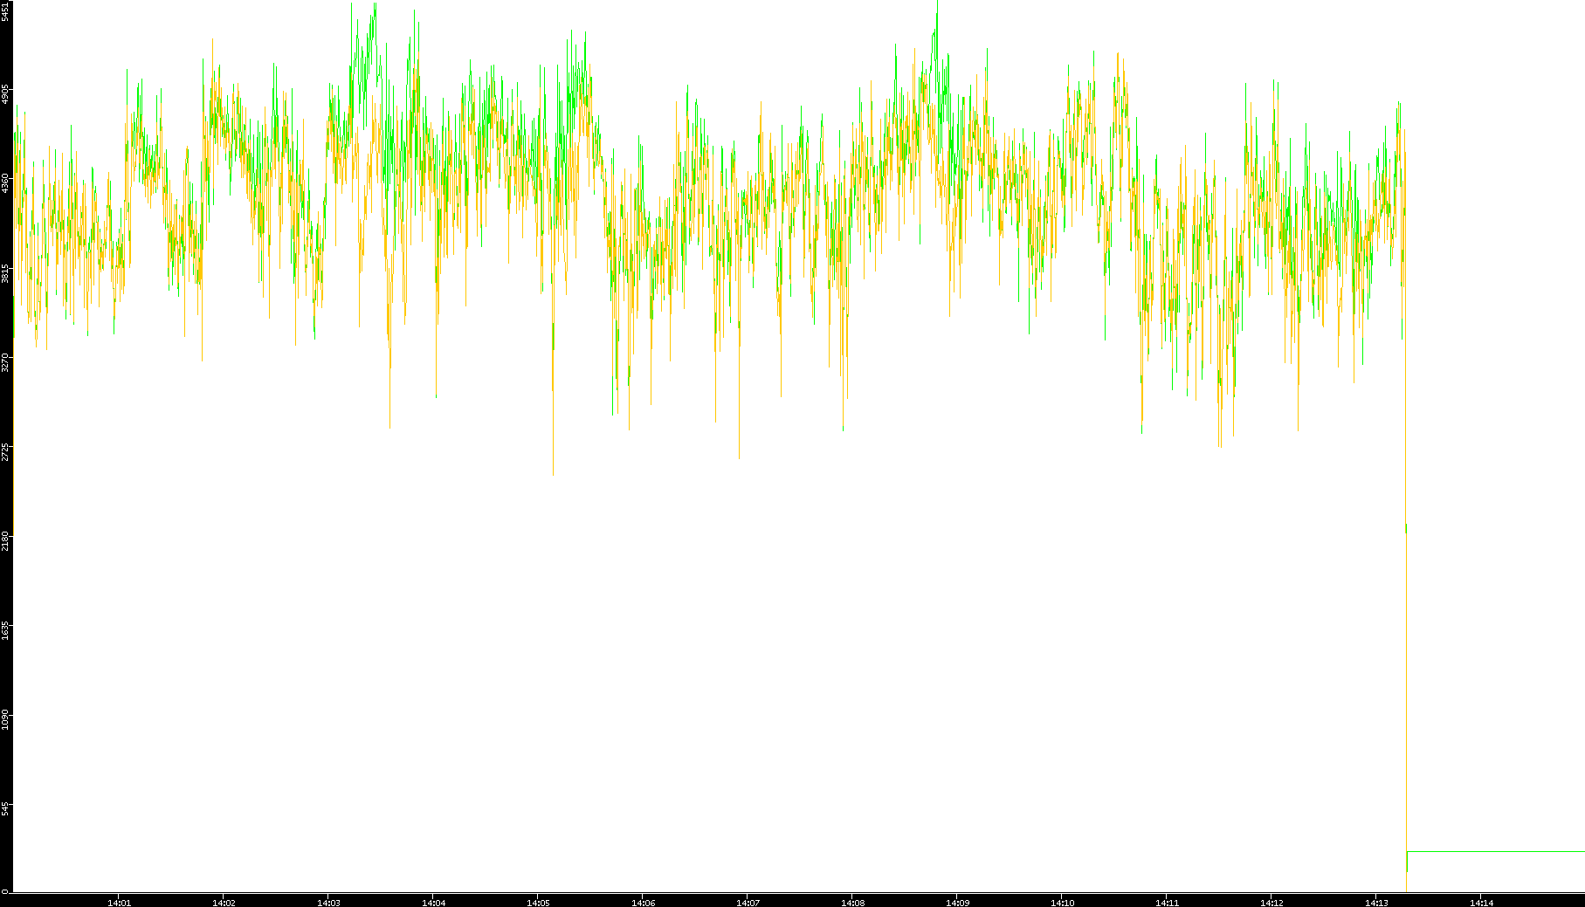The width and height of the screenshot is (1585, 907).
Task: Click the 14:03 time axis label
Action: 328,903
